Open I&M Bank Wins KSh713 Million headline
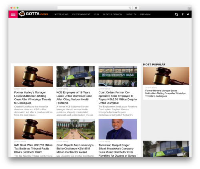The width and height of the screenshot is (200, 169). click(33, 149)
